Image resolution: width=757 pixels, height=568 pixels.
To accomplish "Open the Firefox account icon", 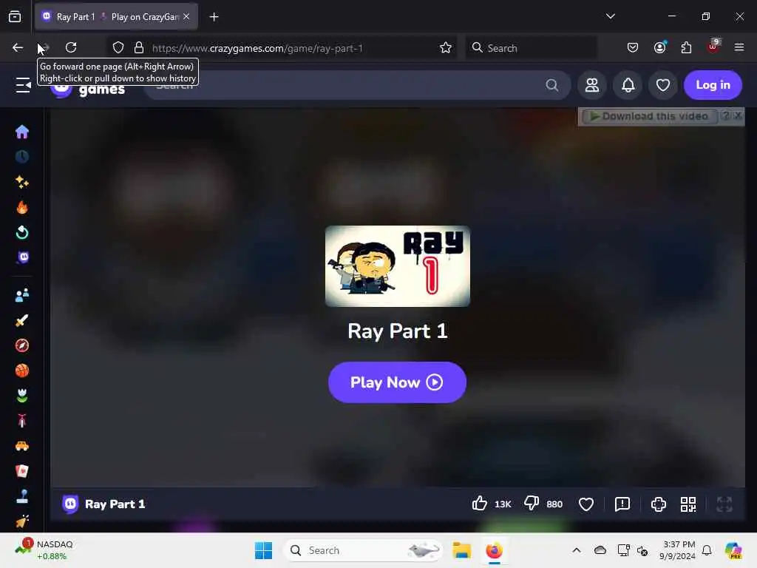I will pos(659,47).
